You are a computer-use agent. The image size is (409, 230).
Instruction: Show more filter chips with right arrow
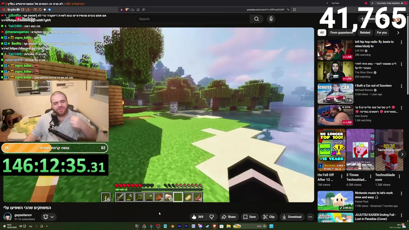point(398,33)
